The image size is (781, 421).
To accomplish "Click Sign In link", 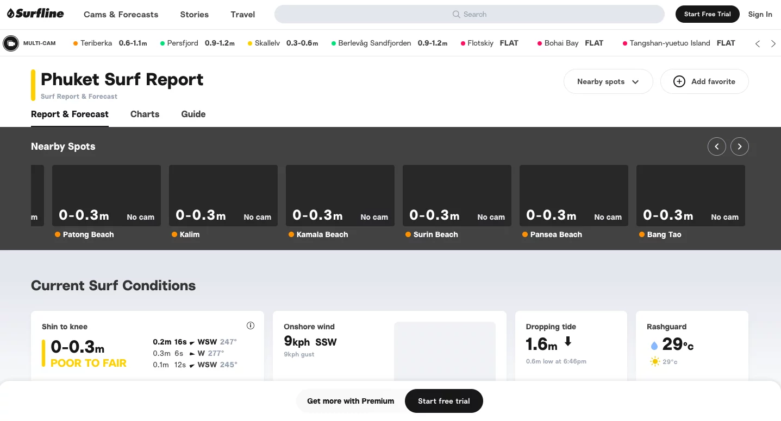I will coord(760,14).
